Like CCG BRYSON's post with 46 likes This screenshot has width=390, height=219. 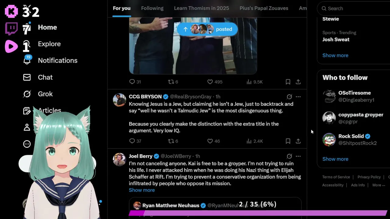213,141
